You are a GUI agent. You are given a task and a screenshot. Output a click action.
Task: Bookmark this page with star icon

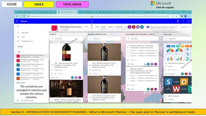coord(176,16)
